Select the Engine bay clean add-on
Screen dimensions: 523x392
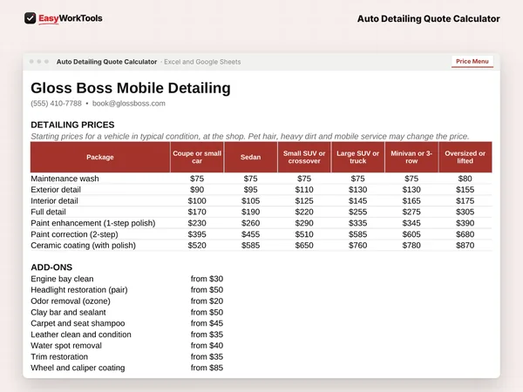[62, 279]
